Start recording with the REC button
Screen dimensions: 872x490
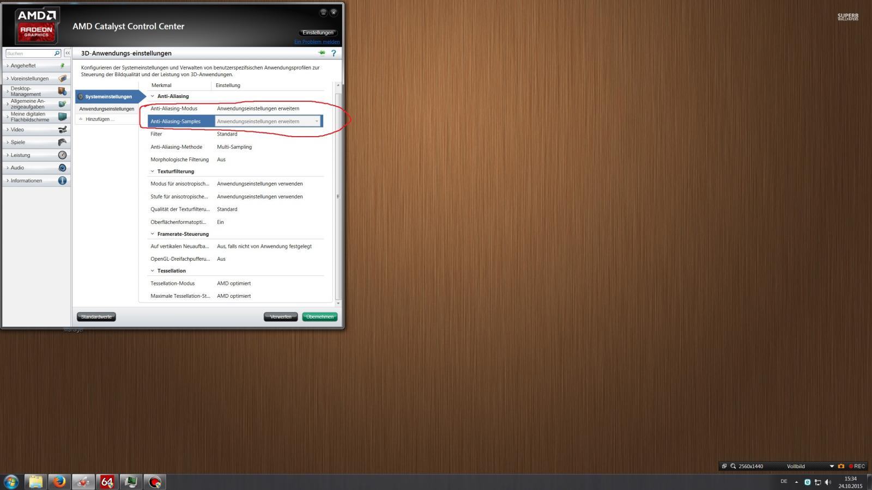pyautogui.click(x=857, y=466)
